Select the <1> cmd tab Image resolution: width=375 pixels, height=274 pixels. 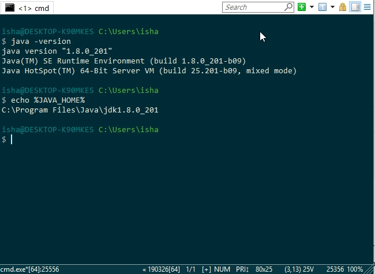(x=27, y=8)
